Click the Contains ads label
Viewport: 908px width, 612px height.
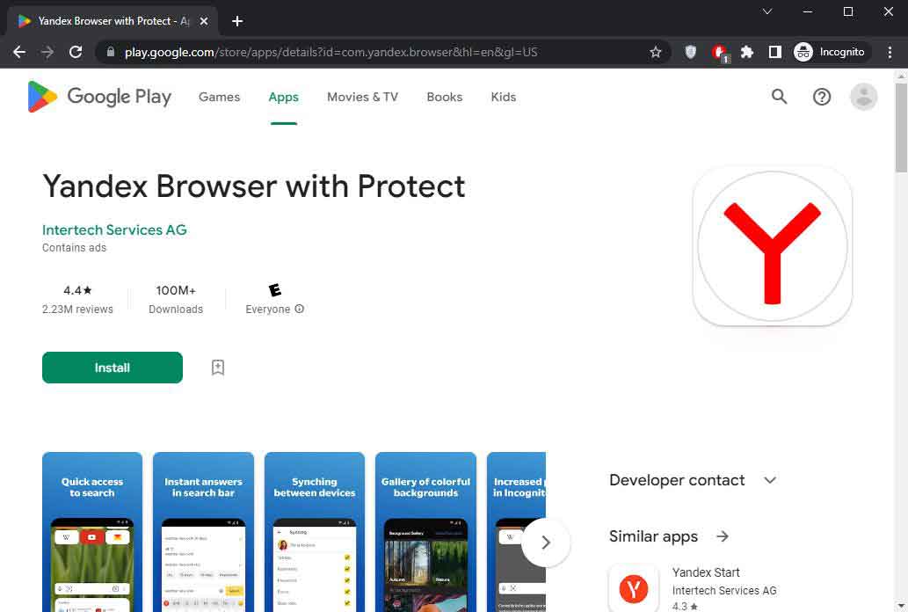tap(74, 247)
